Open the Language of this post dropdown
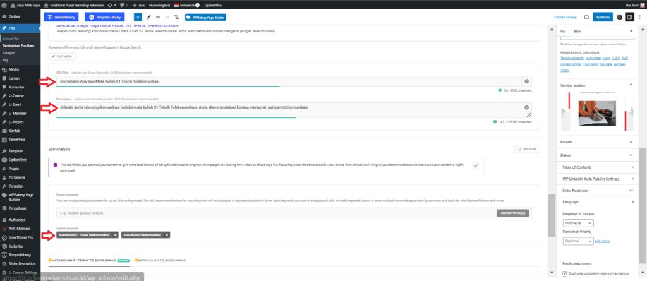 coord(578,223)
